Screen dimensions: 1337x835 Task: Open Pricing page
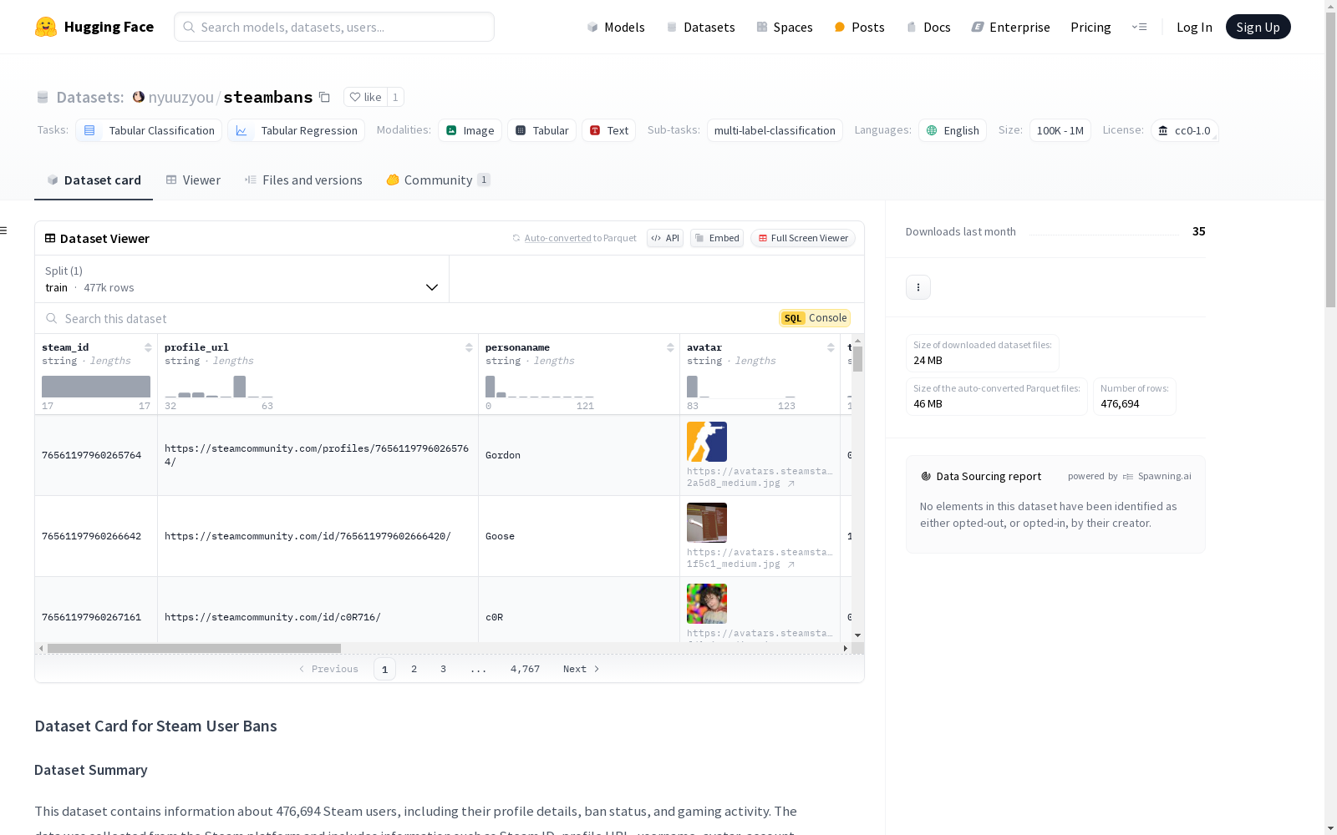1090,27
